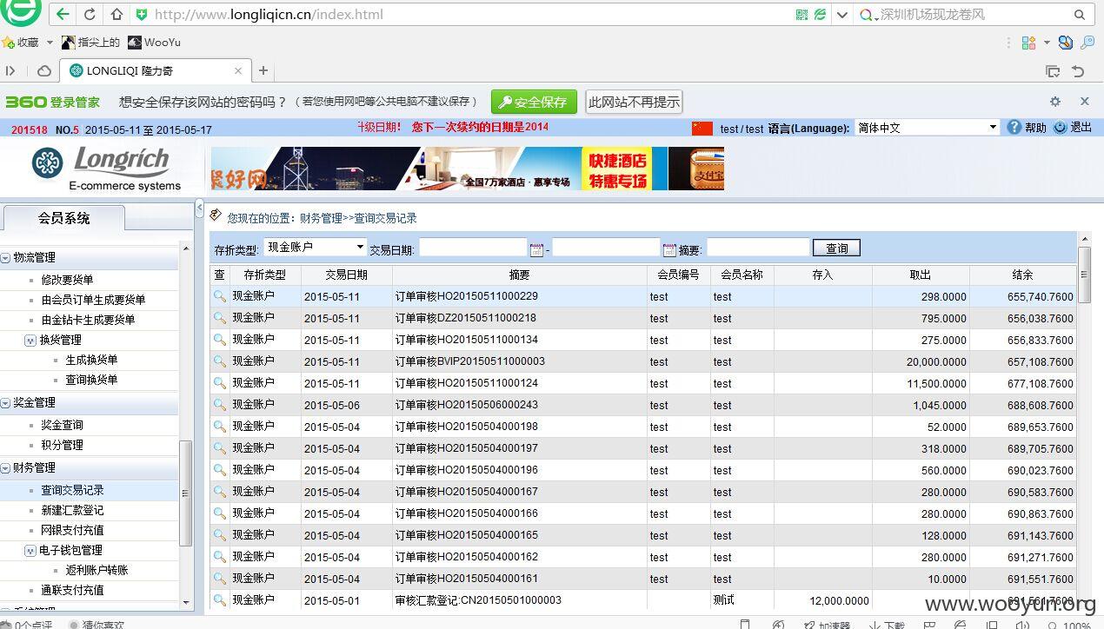Open 查询换货单 menu item
Viewport: 1104px width, 629px height.
pyautogui.click(x=91, y=380)
